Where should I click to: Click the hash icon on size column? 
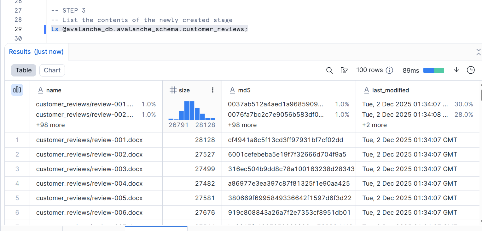click(x=173, y=90)
